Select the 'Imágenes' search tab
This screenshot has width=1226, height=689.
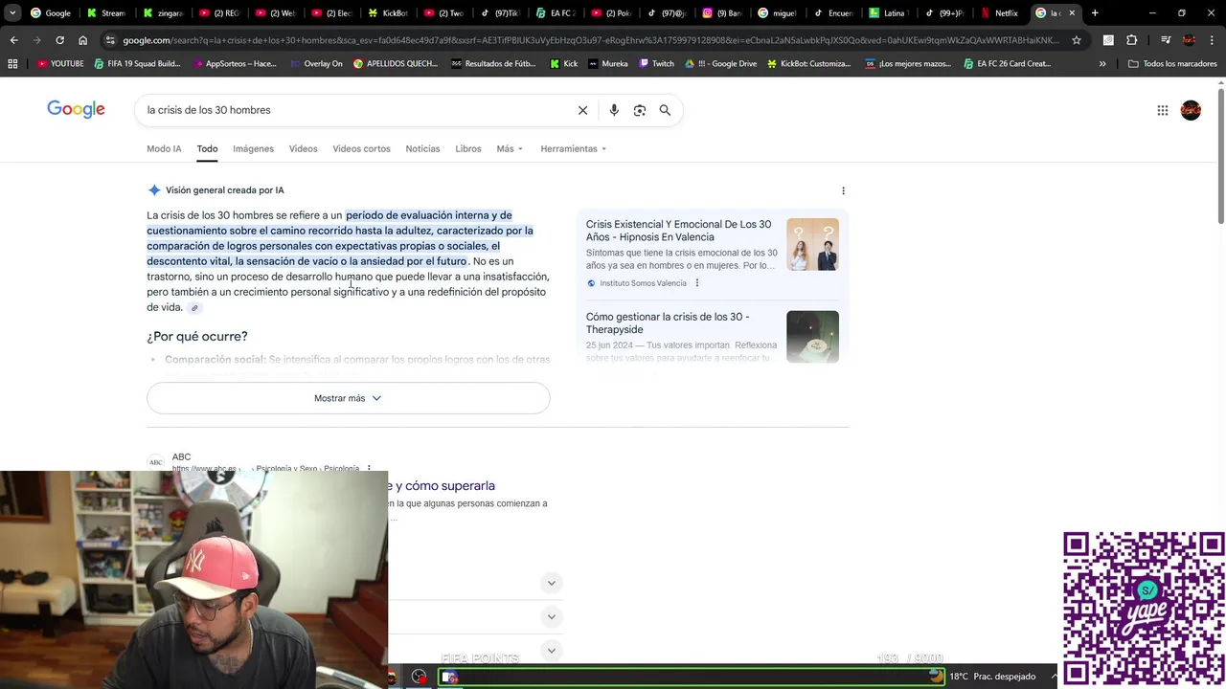tap(253, 148)
